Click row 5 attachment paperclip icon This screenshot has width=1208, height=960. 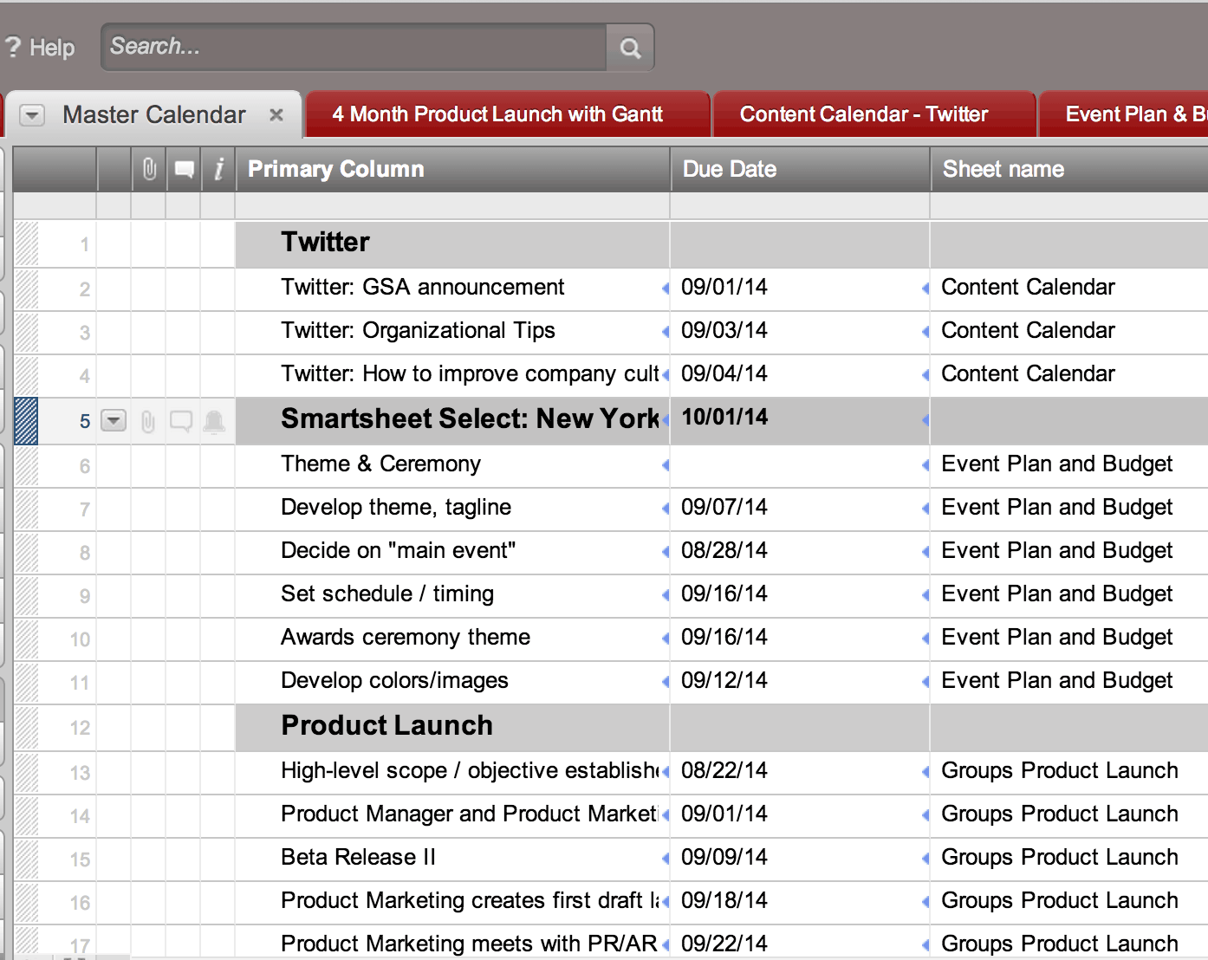(148, 422)
